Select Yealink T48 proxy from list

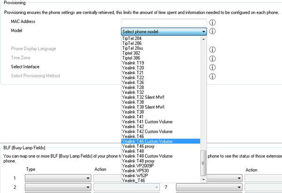point(139,161)
